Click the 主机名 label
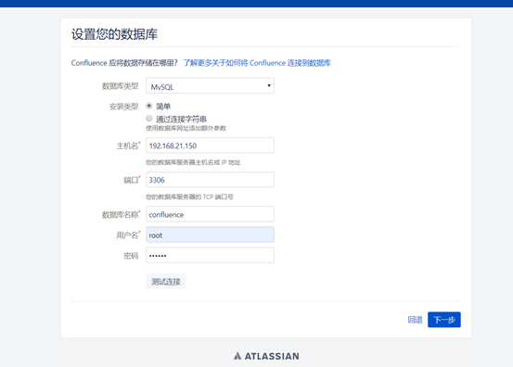The width and height of the screenshot is (513, 367). pyautogui.click(x=127, y=146)
